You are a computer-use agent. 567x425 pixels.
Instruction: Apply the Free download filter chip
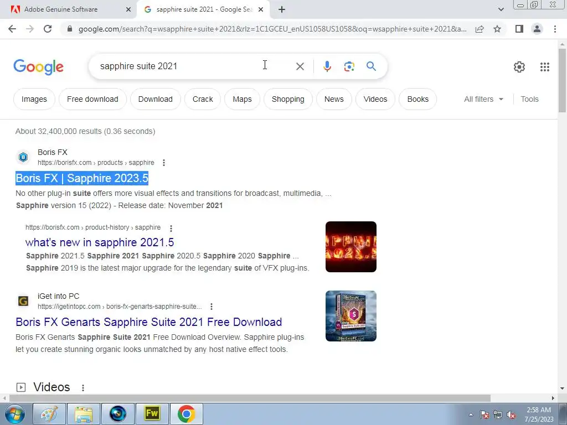coord(92,99)
